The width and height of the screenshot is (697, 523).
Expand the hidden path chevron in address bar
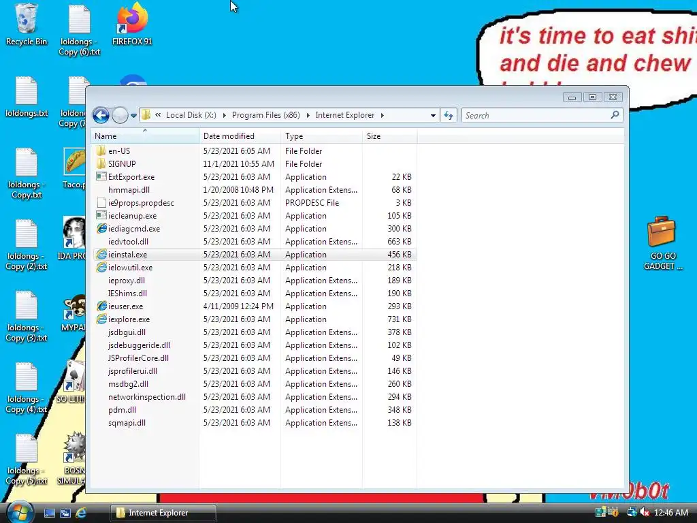point(158,115)
